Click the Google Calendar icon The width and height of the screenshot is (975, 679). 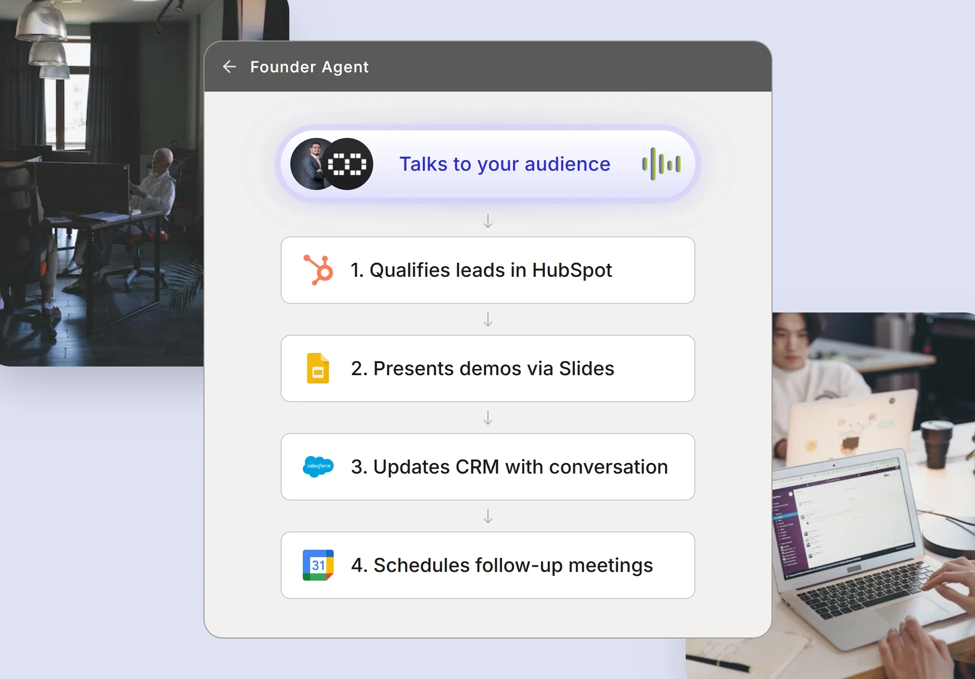point(318,565)
